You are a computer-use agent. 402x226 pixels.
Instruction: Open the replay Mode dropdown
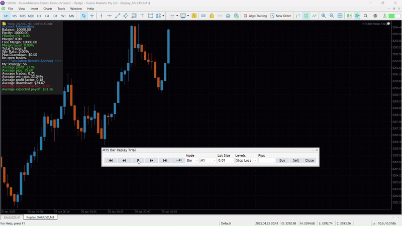point(192,160)
